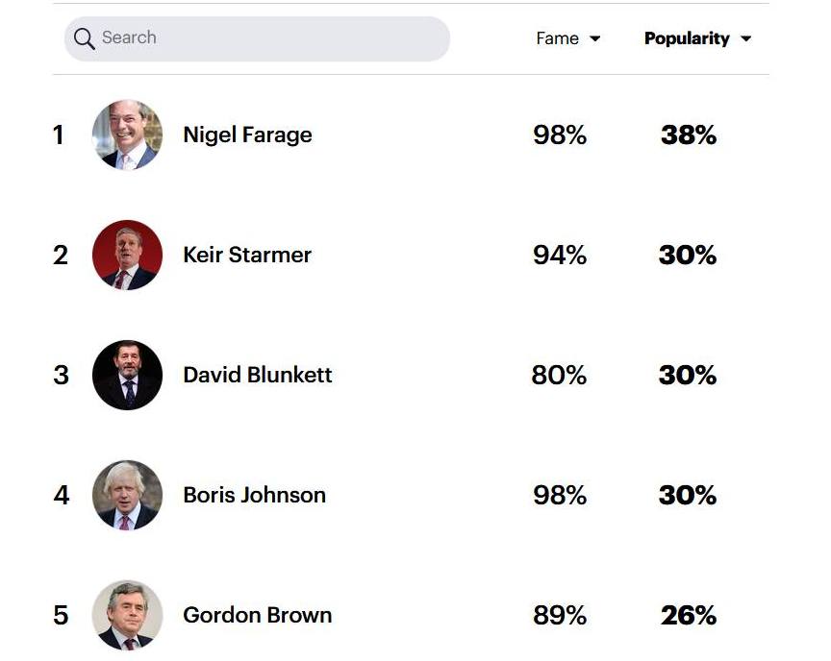
Task: Click the arrow next to Fame
Action: click(x=595, y=39)
